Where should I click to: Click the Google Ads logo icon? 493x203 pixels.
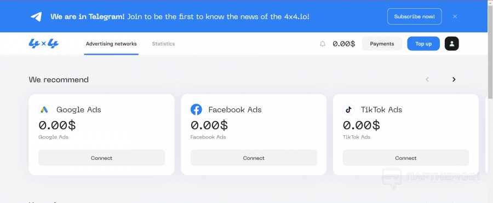[44, 109]
